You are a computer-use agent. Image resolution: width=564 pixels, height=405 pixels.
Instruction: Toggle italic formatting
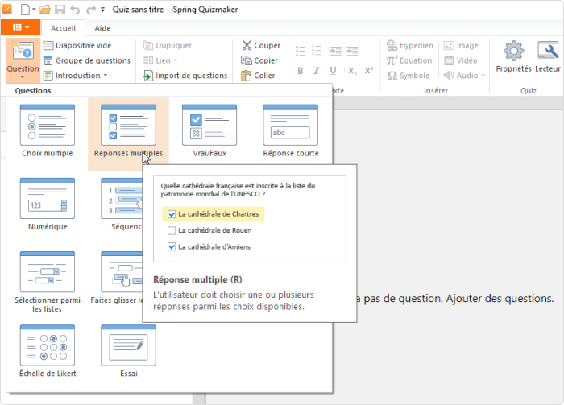pyautogui.click(x=316, y=71)
